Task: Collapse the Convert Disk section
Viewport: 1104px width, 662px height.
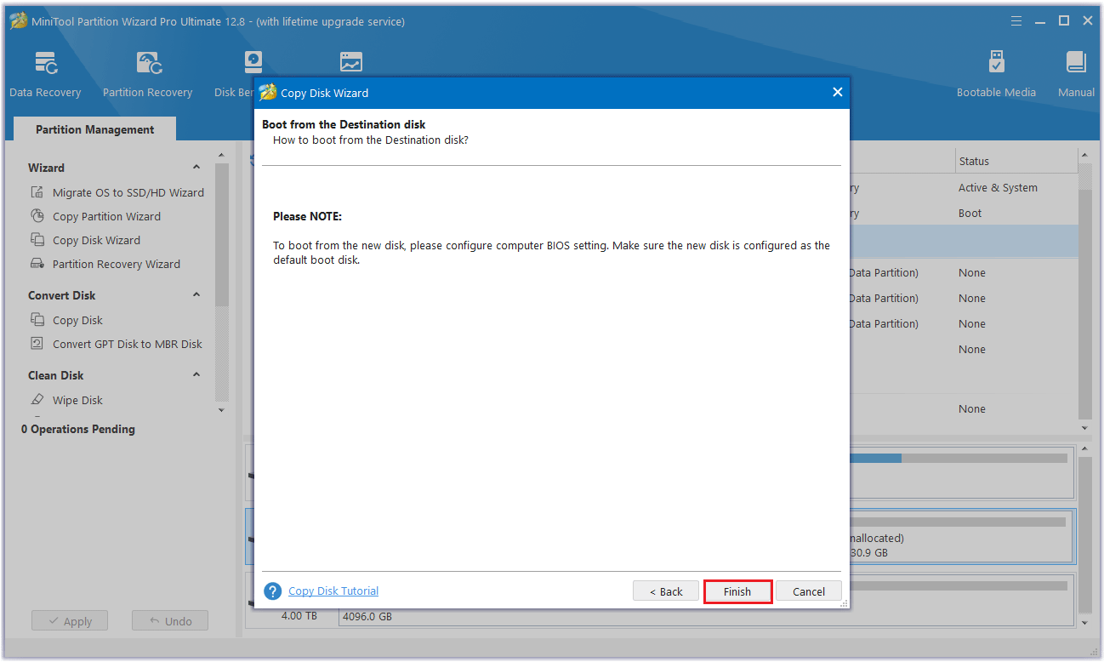Action: [196, 295]
